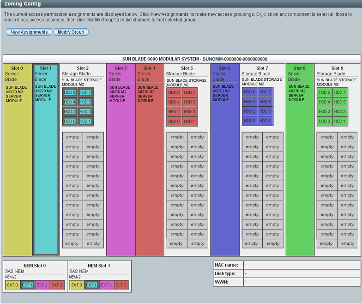Image resolution: width=362 pixels, height=304 pixels.
Task: Select HDD 1 in Slot 2
Action: coord(85,121)
